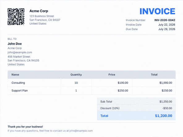Click the QR code image
Viewport: 183px width, 137px height.
(16, 17)
